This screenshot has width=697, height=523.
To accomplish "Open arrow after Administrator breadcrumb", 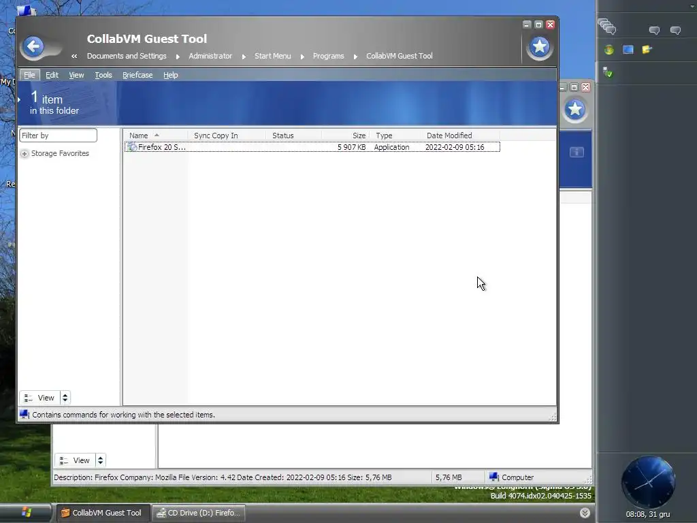I will click(x=244, y=57).
